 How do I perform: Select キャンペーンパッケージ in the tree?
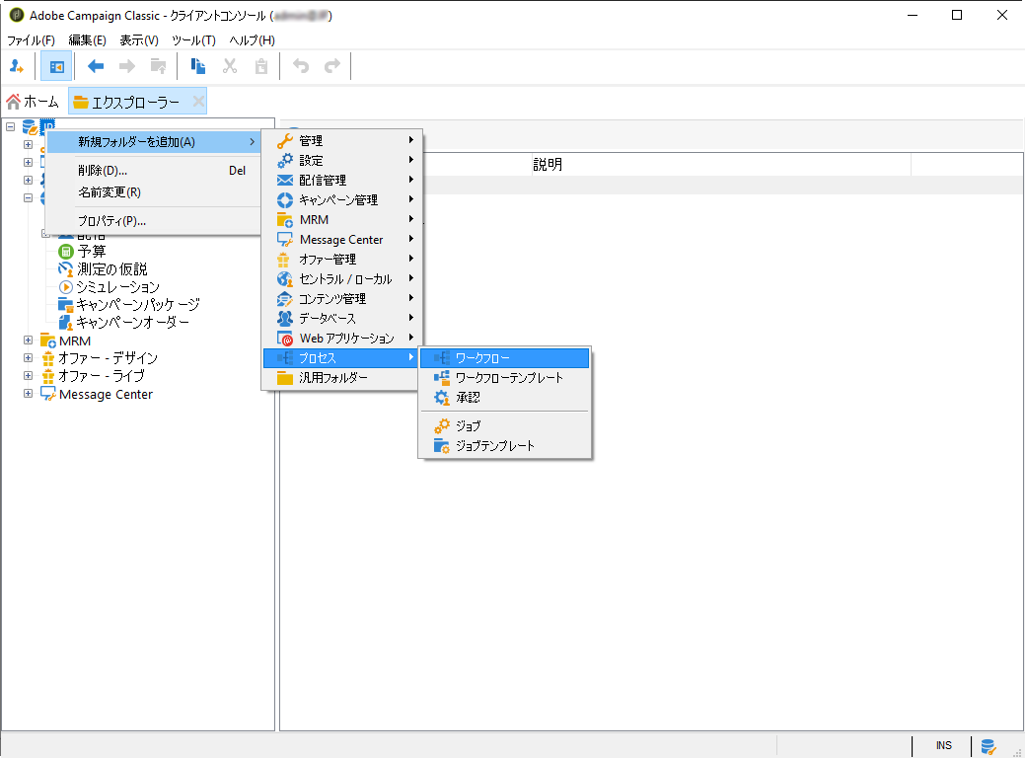coord(138,304)
